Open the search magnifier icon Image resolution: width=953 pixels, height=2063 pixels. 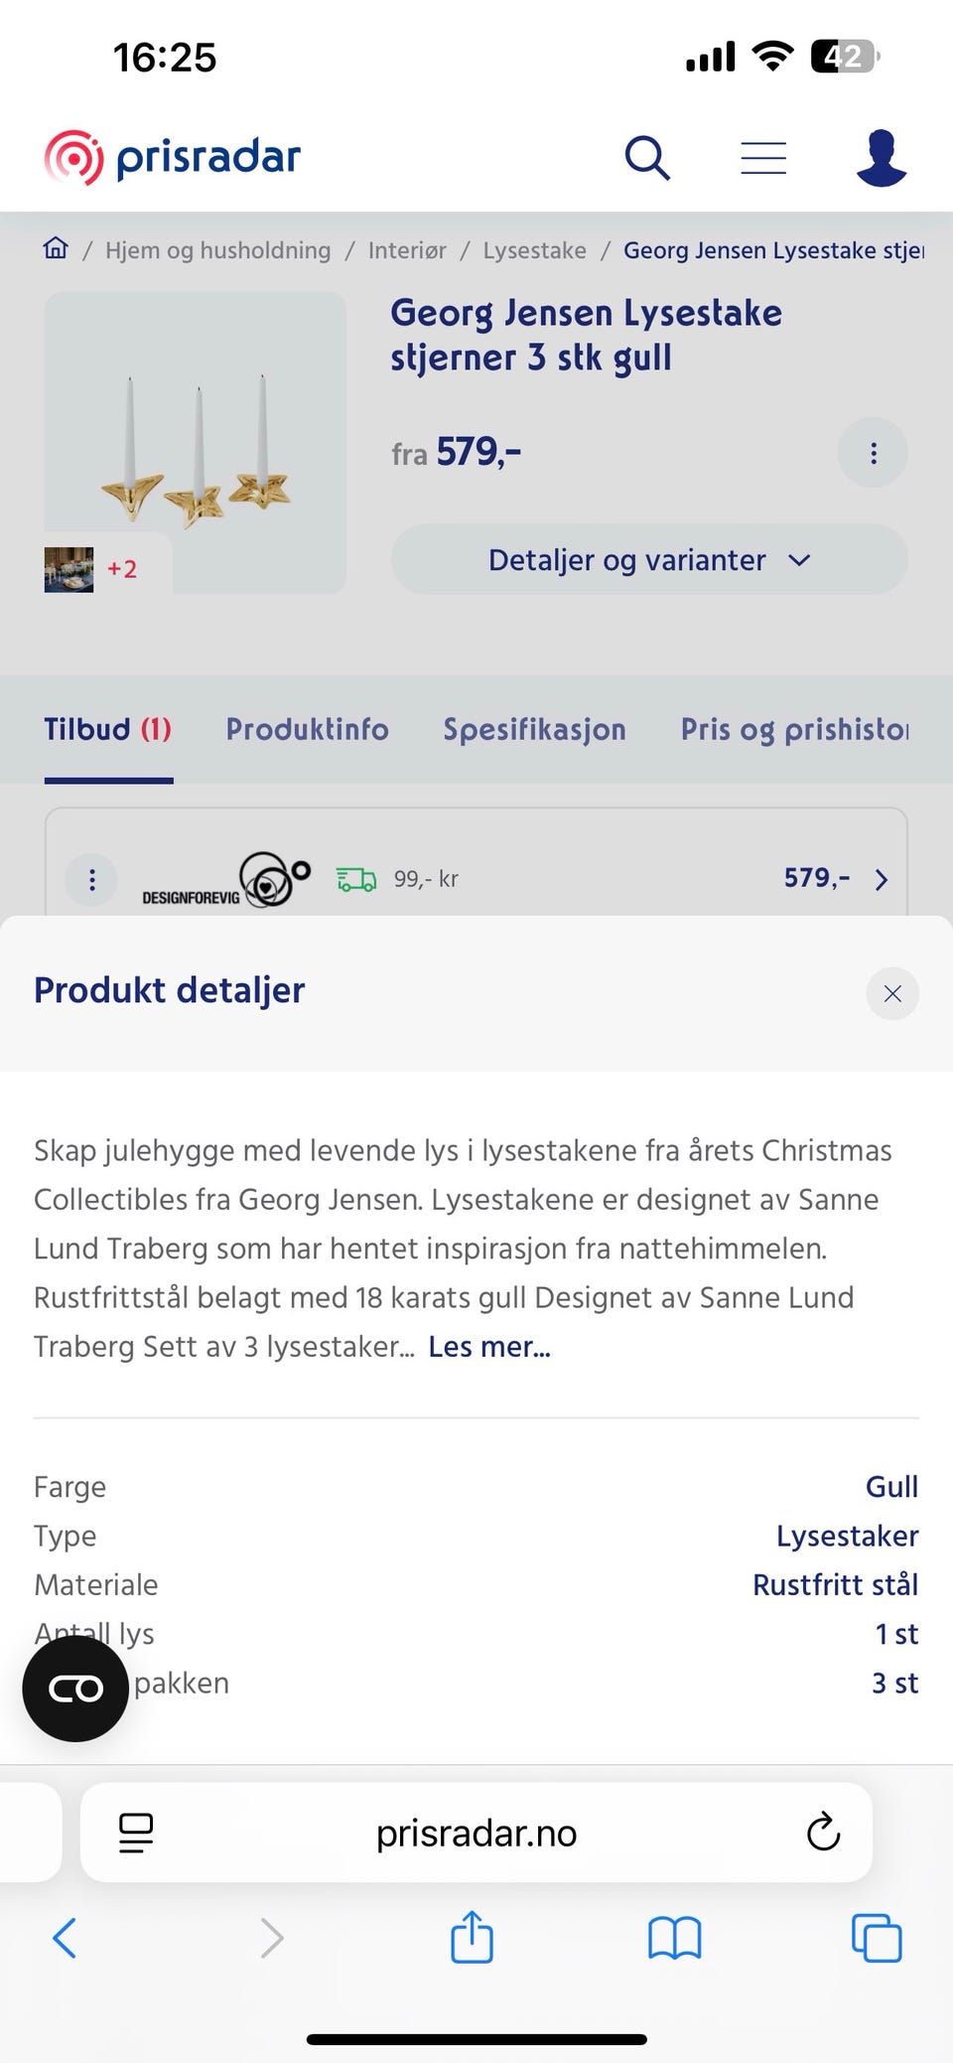pyautogui.click(x=647, y=158)
